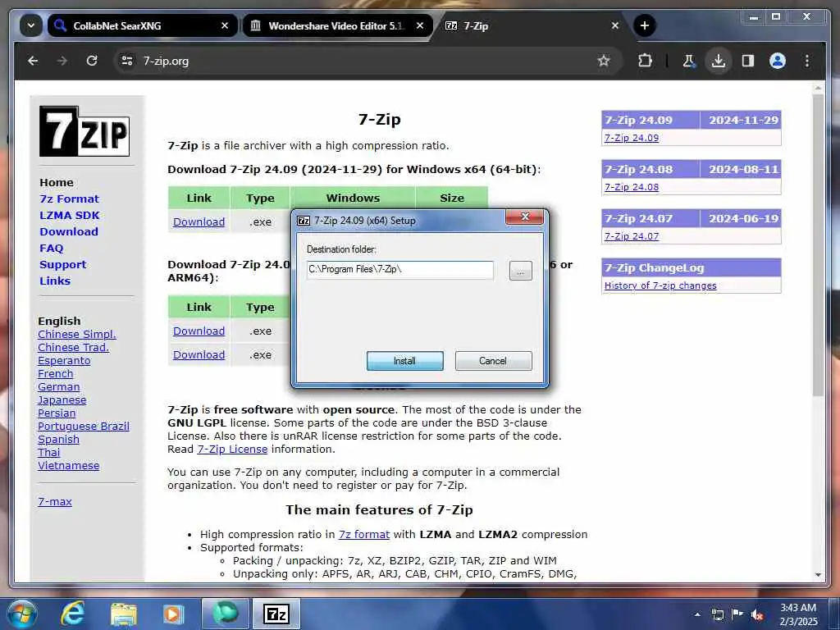Switch language to Thai
840x630 pixels.
point(48,453)
